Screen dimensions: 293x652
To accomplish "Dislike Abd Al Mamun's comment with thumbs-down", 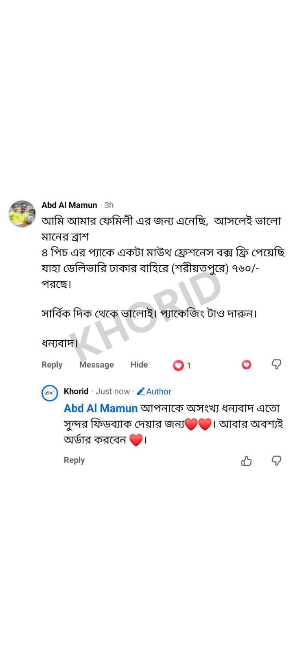I will [x=276, y=364].
